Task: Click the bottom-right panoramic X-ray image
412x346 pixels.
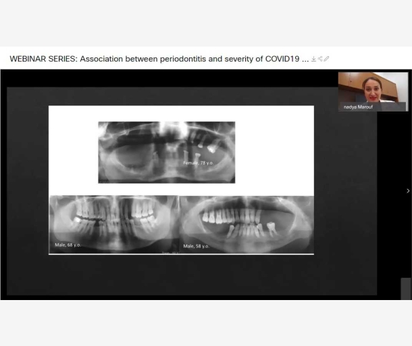Action: [x=247, y=223]
